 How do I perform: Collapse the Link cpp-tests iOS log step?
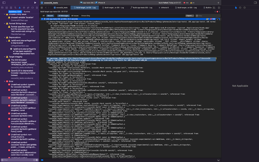click(42, 19)
